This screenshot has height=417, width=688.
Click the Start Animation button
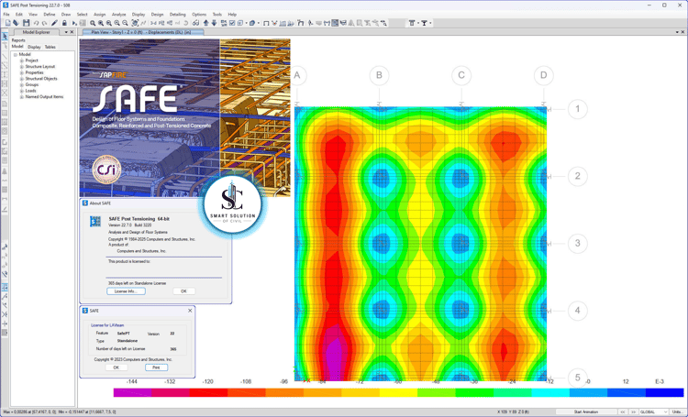tap(586, 412)
